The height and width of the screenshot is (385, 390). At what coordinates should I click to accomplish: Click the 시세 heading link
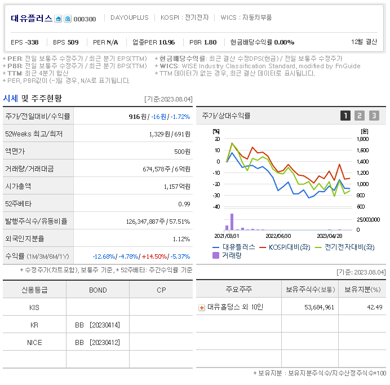10,99
